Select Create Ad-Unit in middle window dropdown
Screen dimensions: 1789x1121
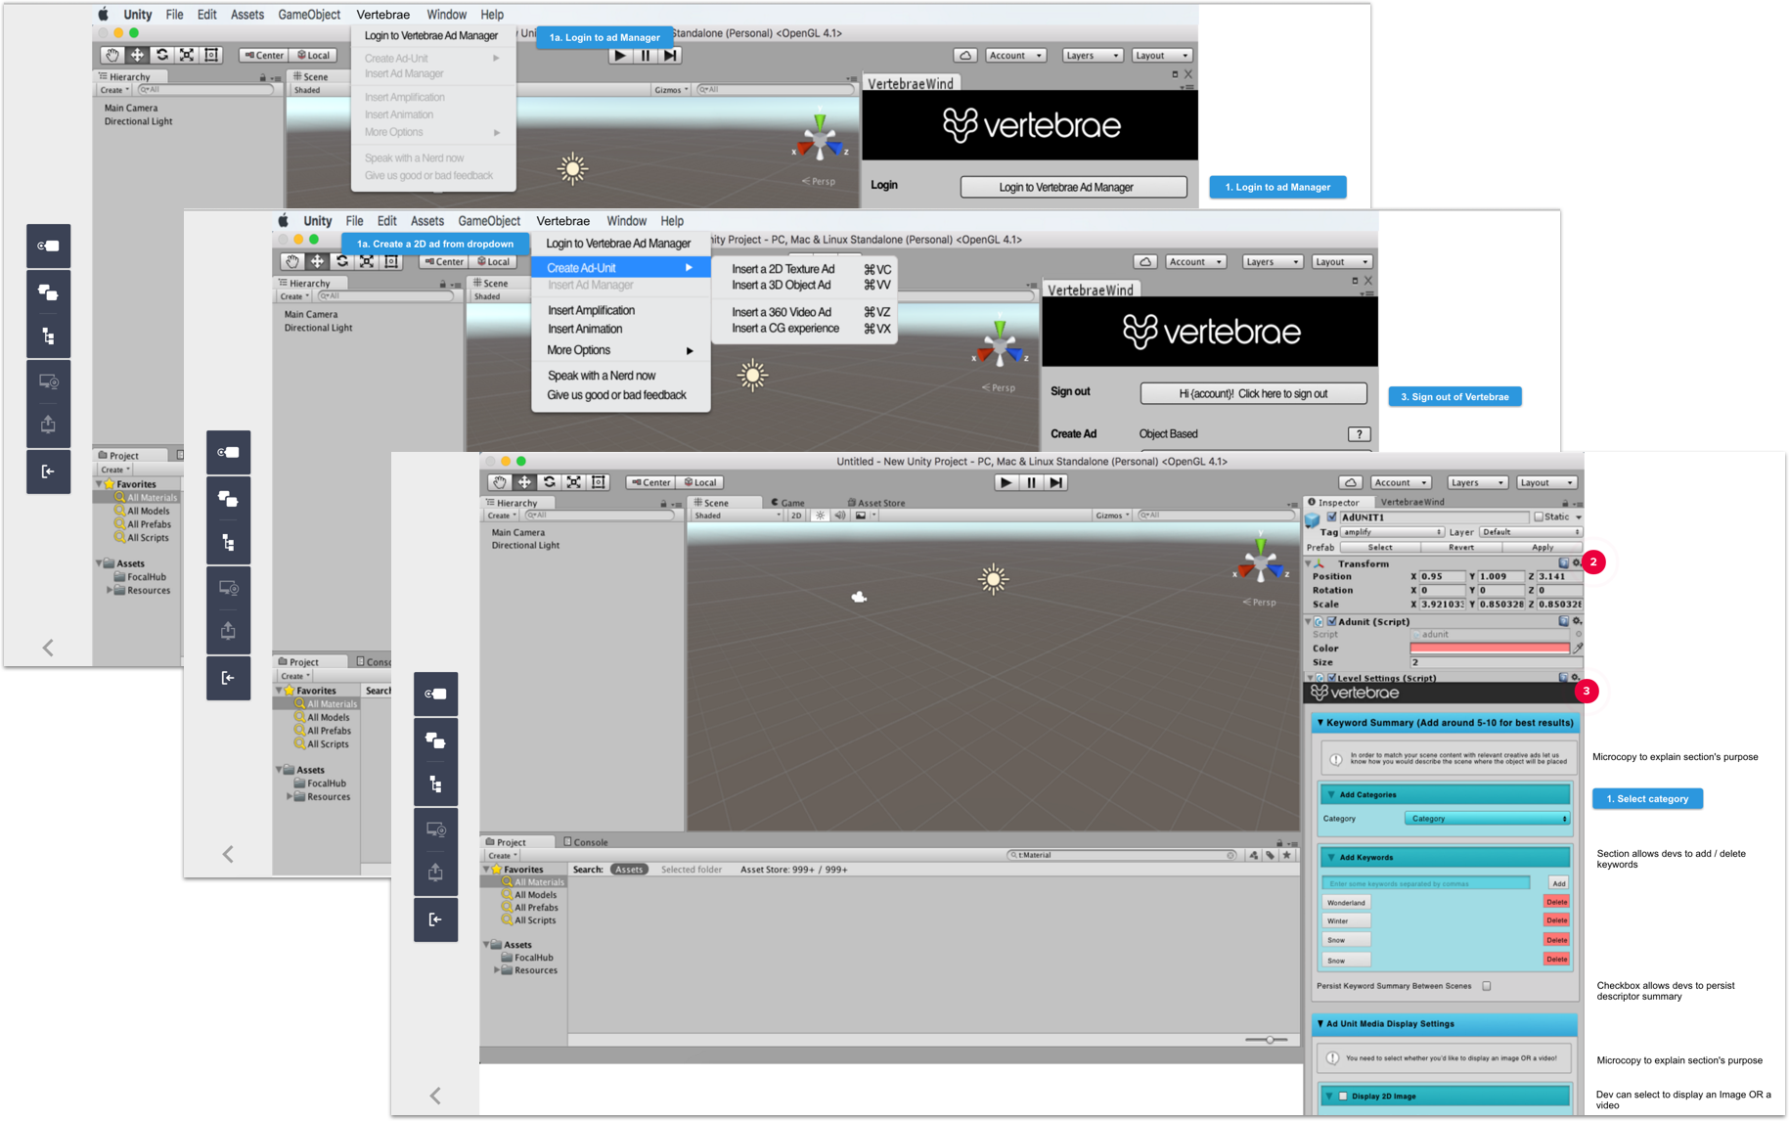click(x=620, y=268)
